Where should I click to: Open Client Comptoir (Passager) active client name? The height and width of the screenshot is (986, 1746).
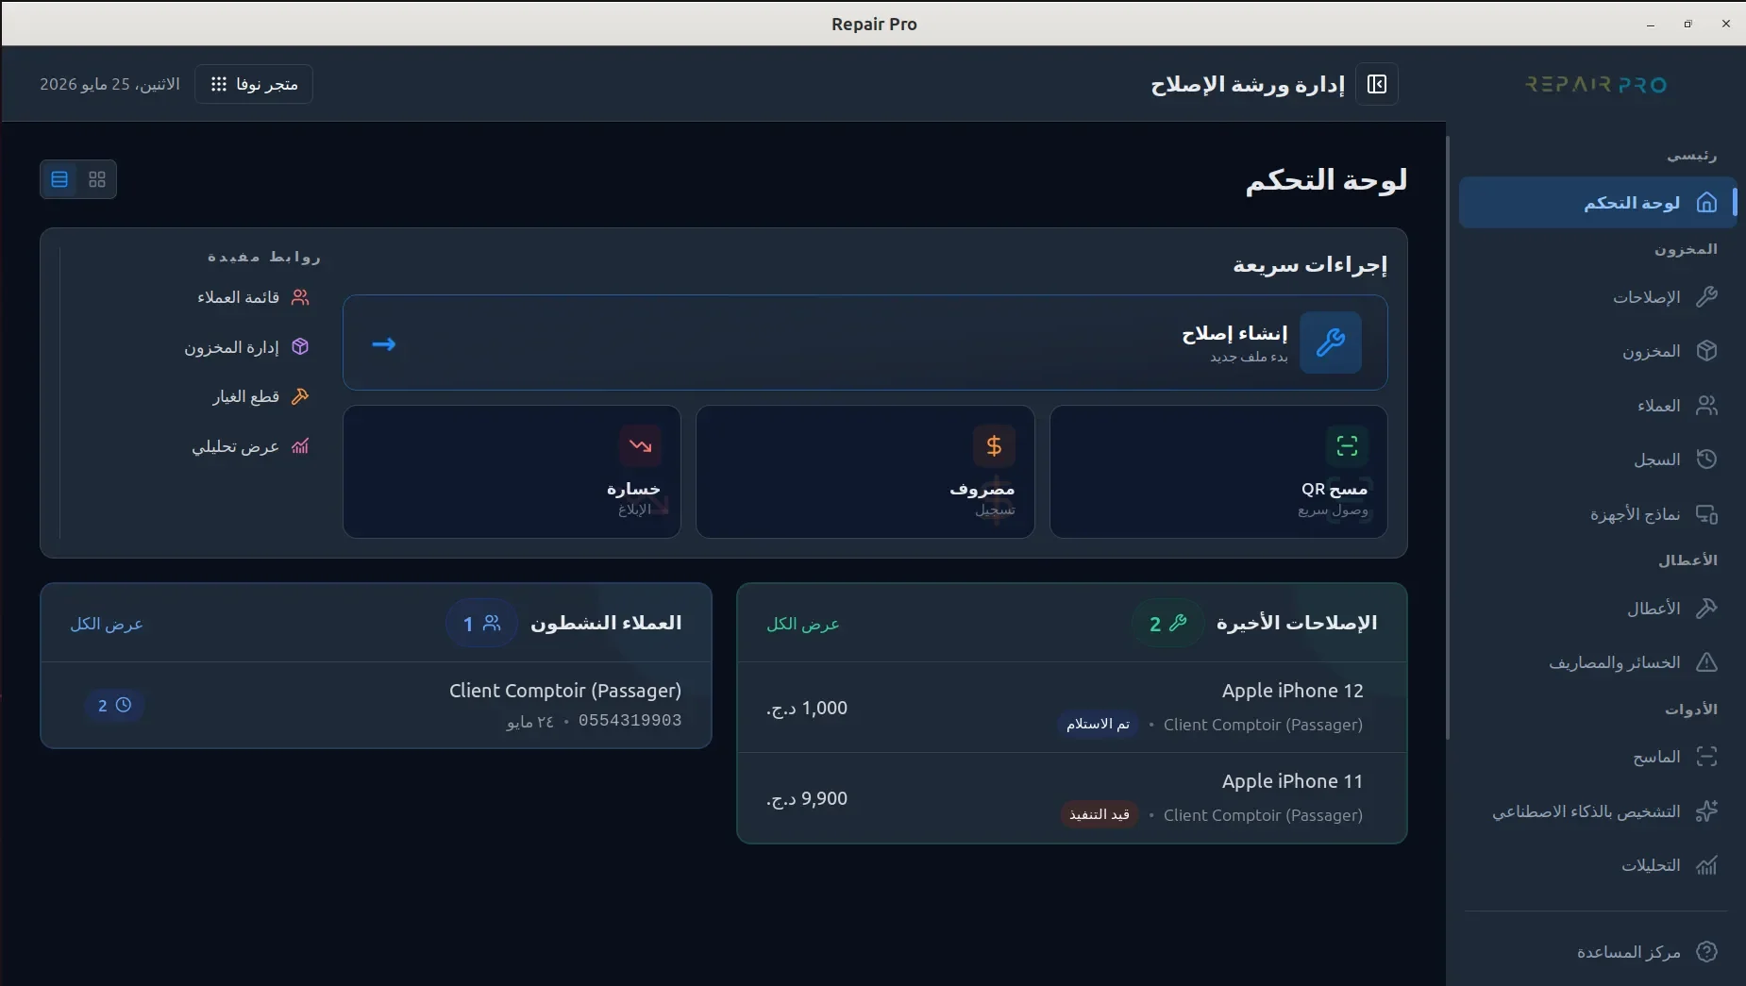[x=565, y=691]
